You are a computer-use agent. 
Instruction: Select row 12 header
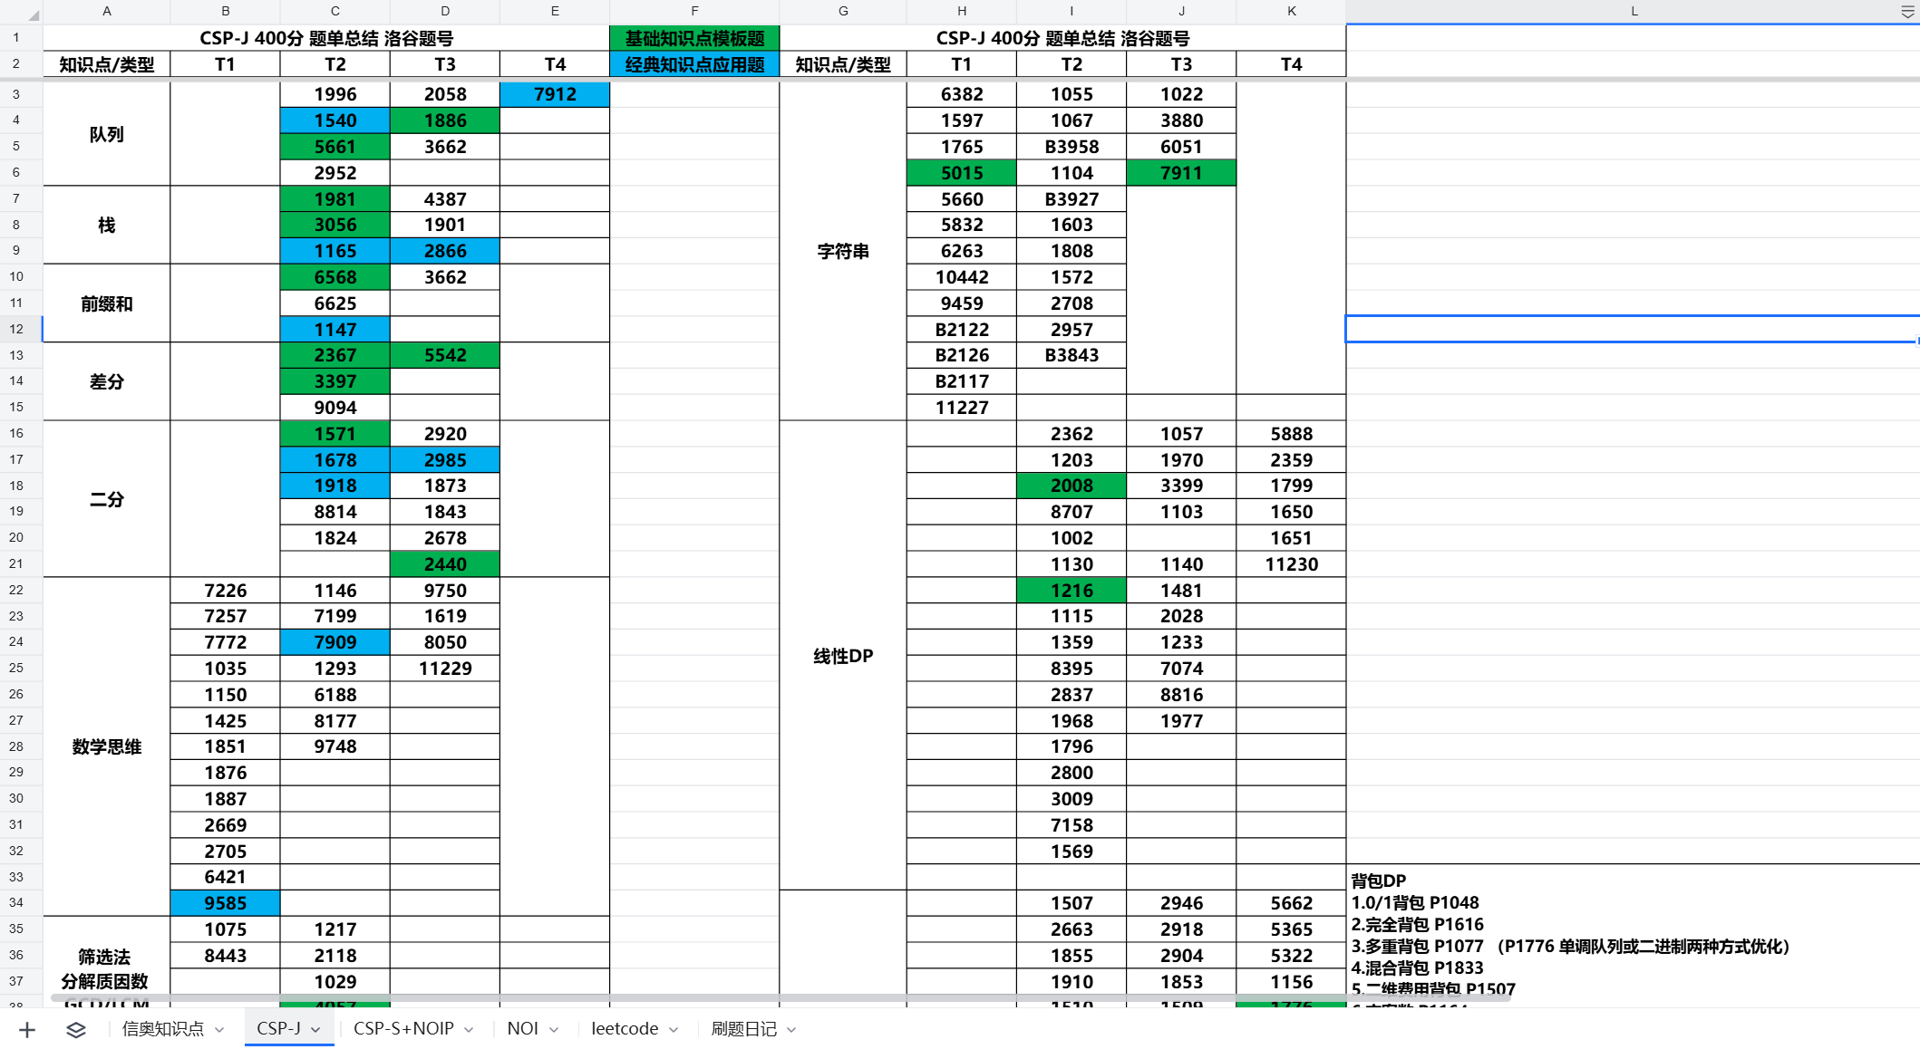tap(16, 329)
